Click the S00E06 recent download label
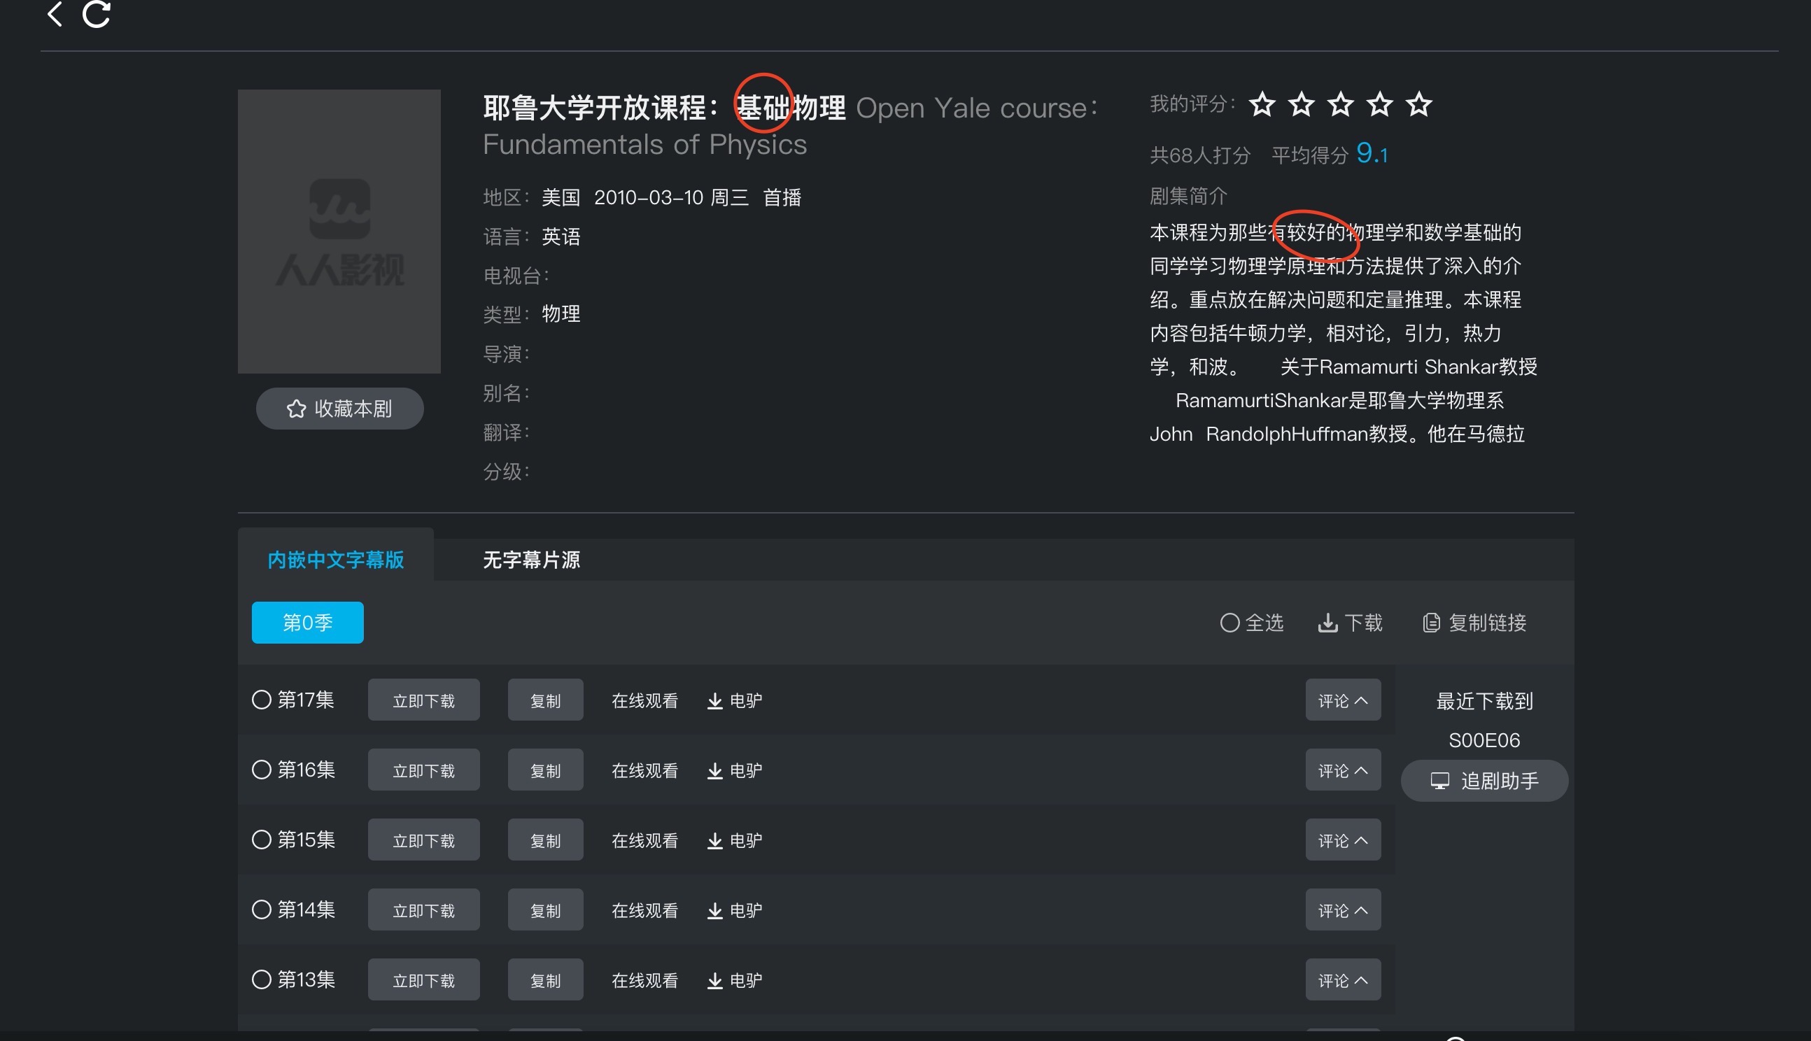 [1484, 741]
